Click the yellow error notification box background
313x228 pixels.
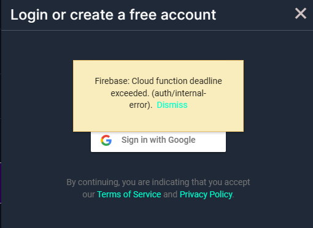pos(158,121)
